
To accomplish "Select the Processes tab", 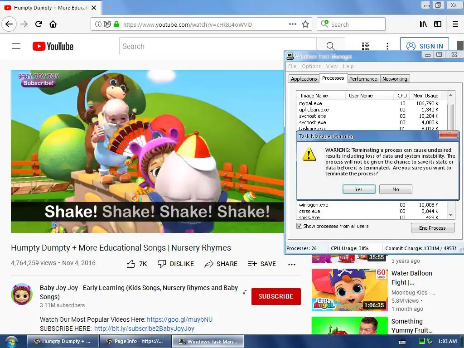I will click(333, 78).
